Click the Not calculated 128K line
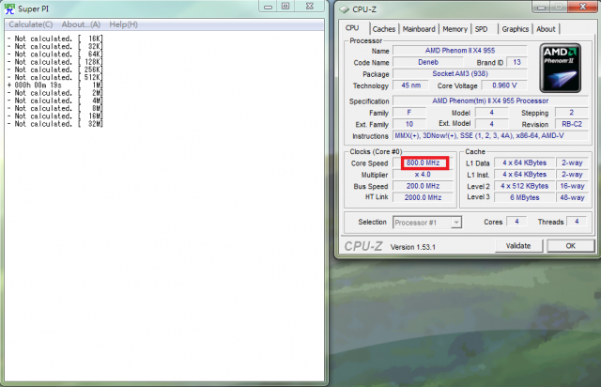601x387 pixels. [x=54, y=62]
